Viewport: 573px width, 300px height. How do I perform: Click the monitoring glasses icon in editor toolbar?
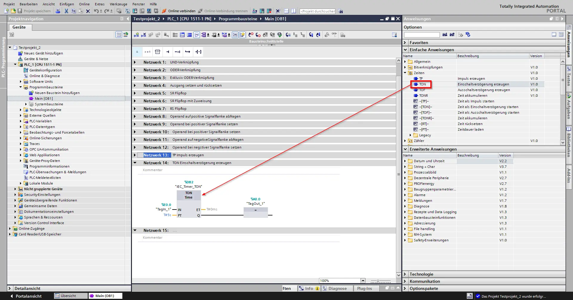click(x=334, y=35)
